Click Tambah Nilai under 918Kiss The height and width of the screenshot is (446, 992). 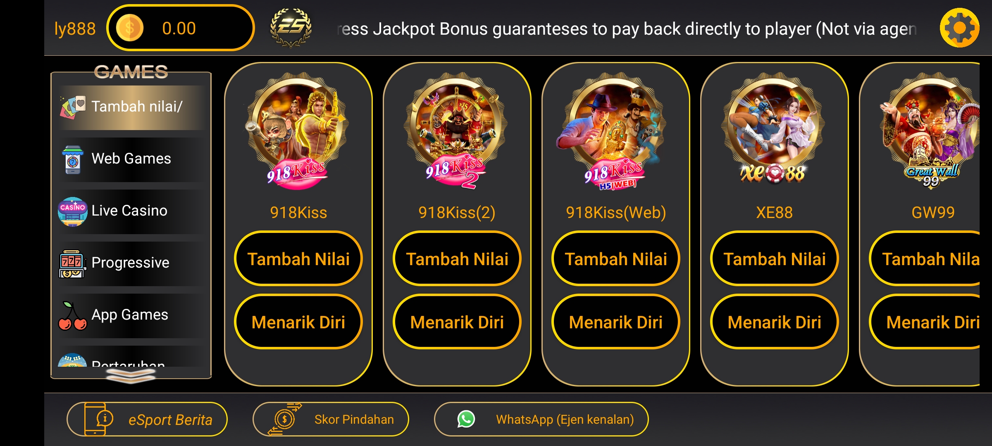coord(298,259)
